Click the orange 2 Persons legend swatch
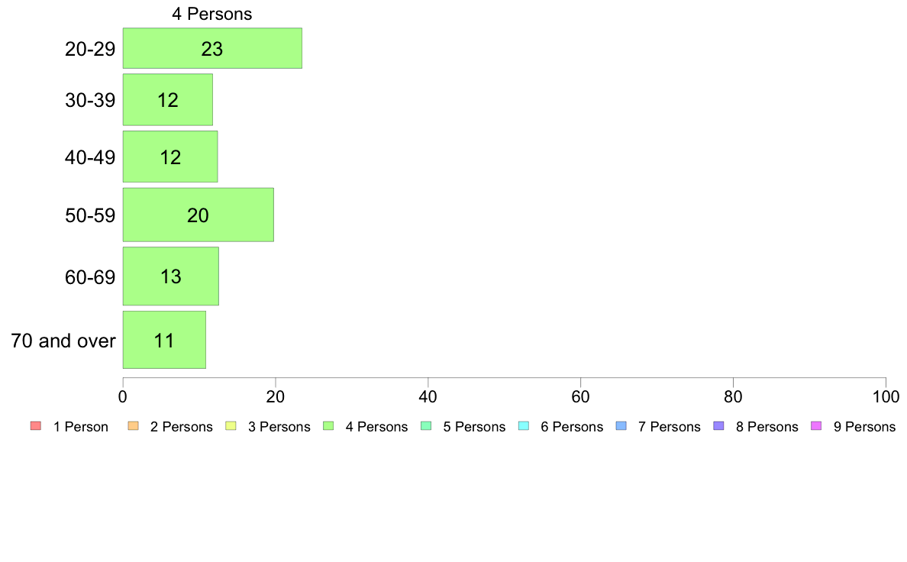 click(133, 426)
